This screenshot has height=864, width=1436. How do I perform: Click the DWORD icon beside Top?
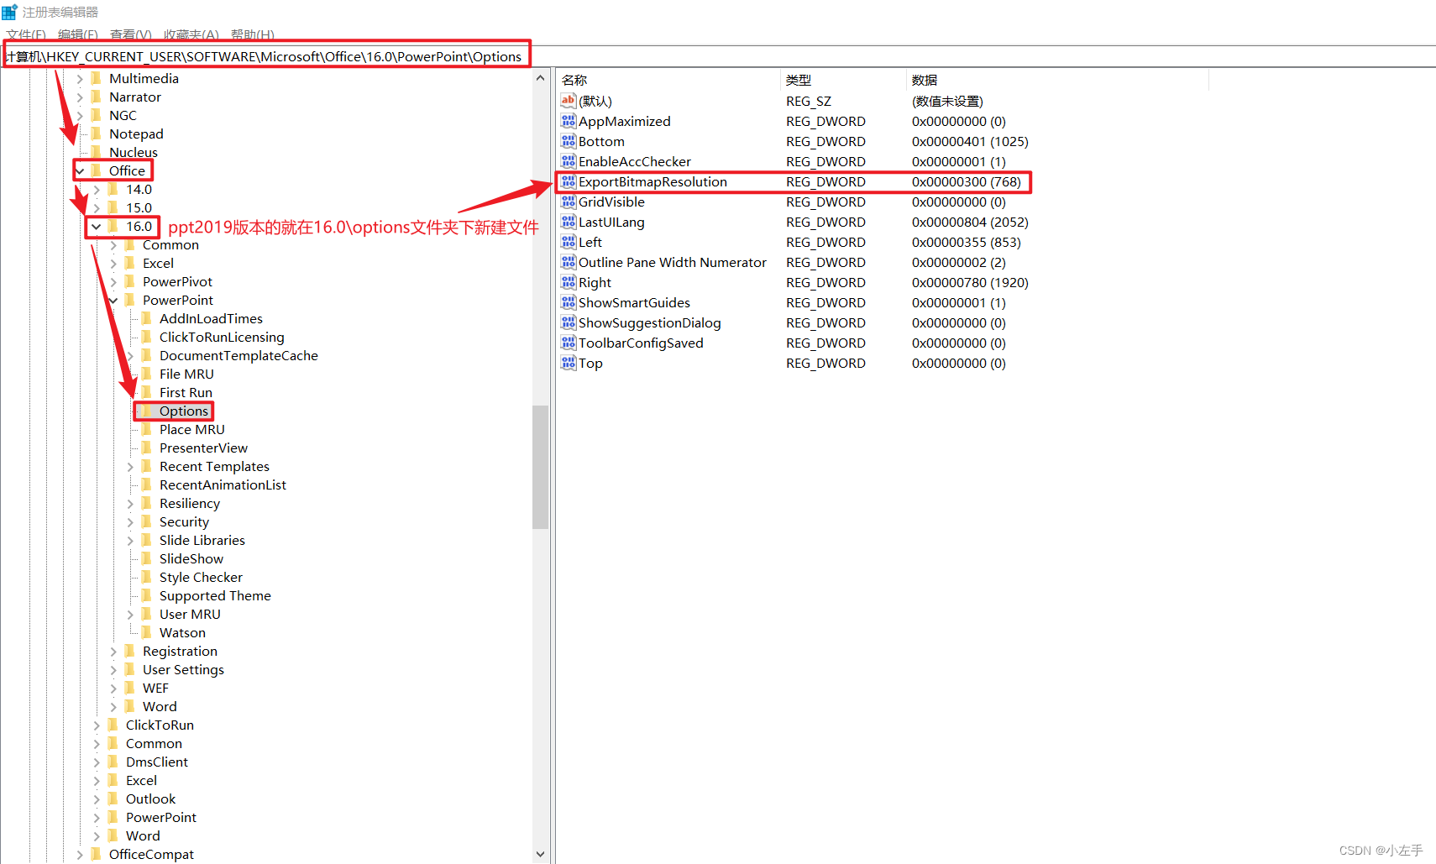[x=569, y=363]
